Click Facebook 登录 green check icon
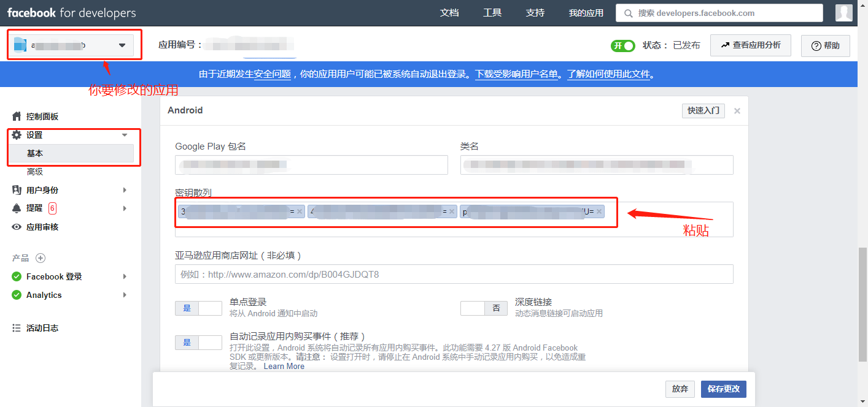 click(17, 276)
